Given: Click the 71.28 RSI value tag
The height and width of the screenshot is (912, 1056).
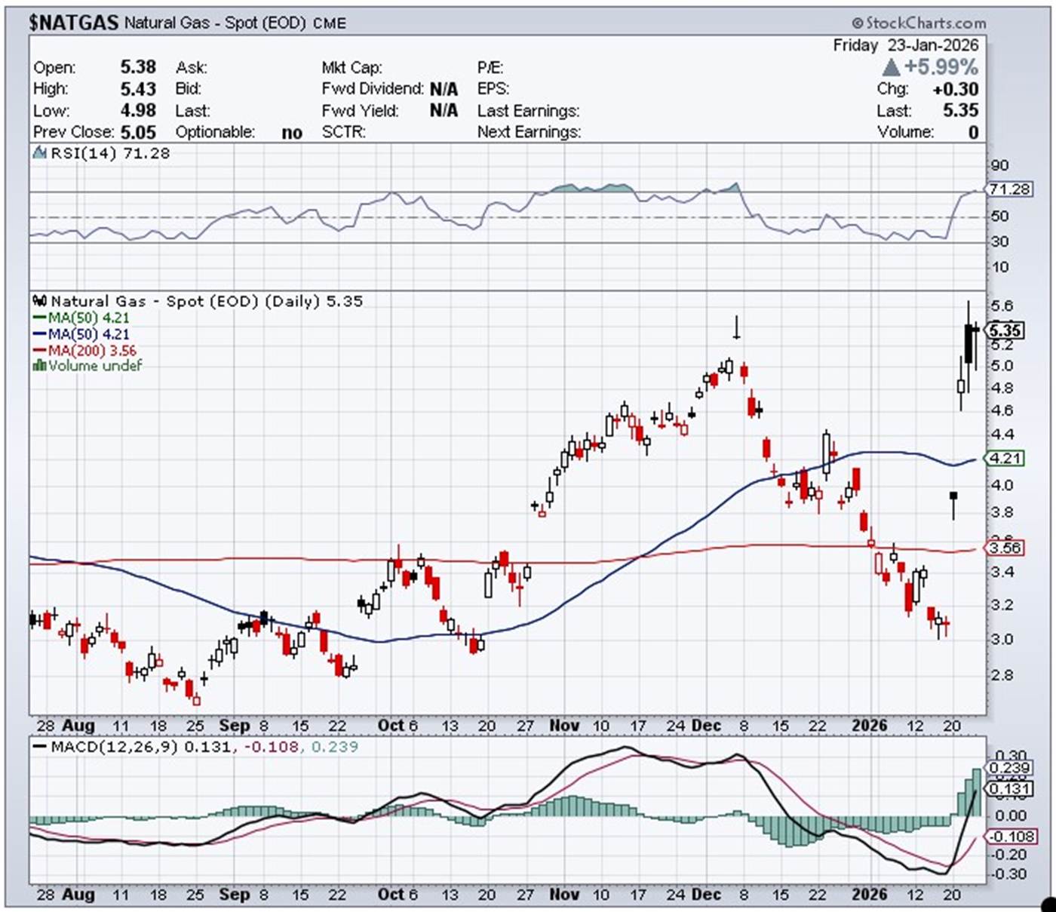Looking at the screenshot, I should coord(1009,189).
